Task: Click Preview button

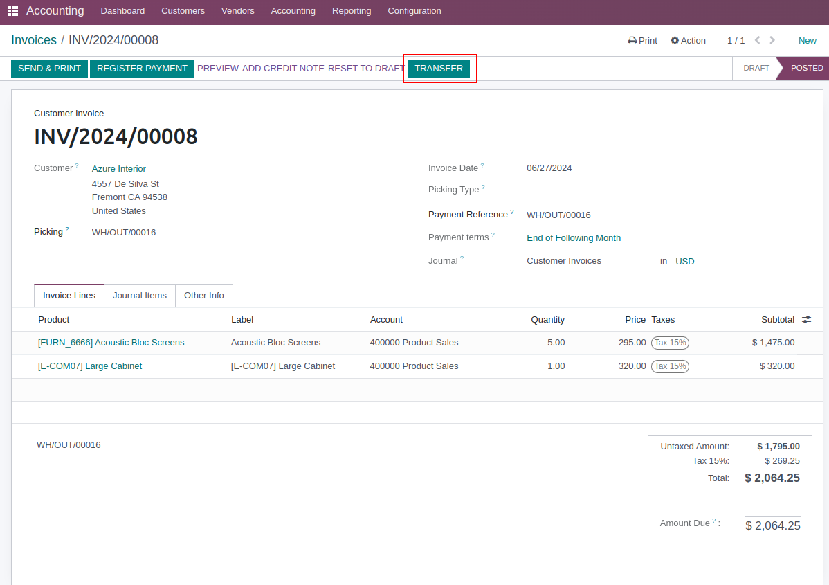Action: [218, 69]
